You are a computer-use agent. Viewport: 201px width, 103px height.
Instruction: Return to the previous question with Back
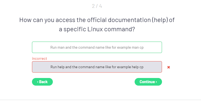42,82
